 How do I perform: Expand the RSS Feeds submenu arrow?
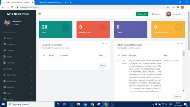tap(31, 75)
